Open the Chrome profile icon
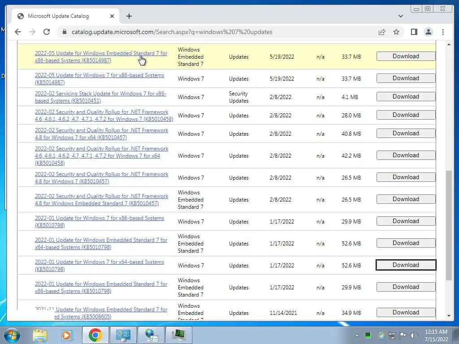 pos(428,32)
